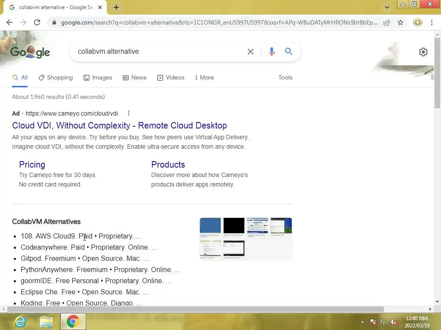Open the Chrome profile avatar
The height and width of the screenshot is (330, 441).
coord(418,22)
